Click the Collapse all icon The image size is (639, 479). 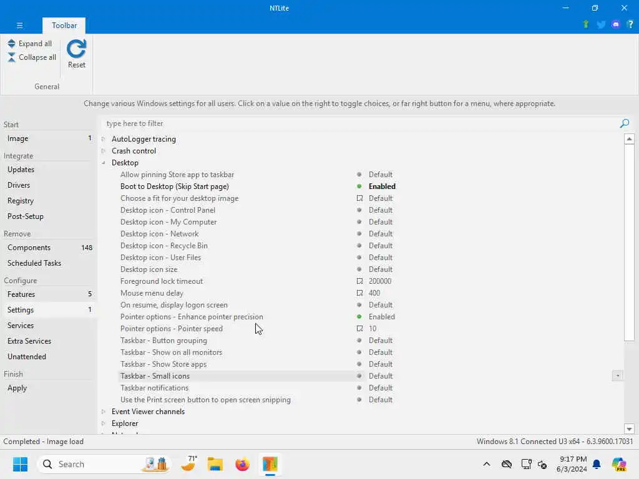[11, 57]
